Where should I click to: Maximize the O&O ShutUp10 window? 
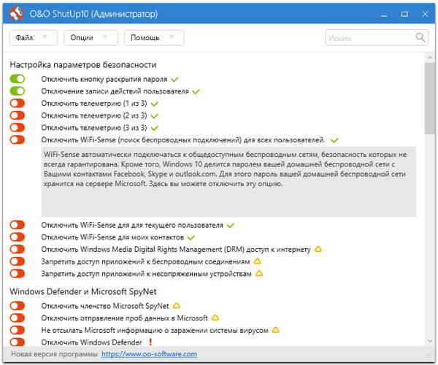[404, 14]
